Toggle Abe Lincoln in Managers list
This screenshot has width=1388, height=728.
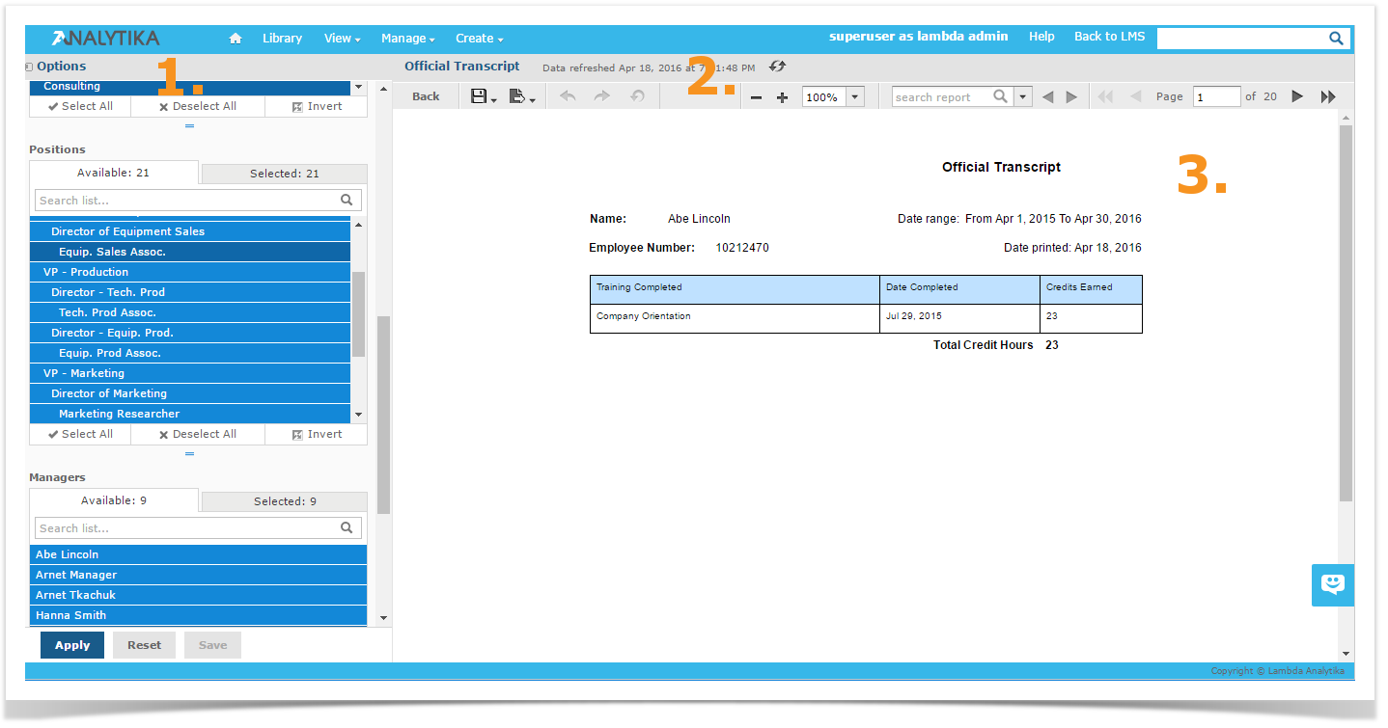(x=198, y=554)
